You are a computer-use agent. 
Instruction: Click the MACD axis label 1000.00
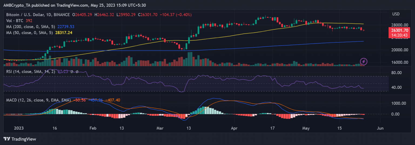coord(398,103)
